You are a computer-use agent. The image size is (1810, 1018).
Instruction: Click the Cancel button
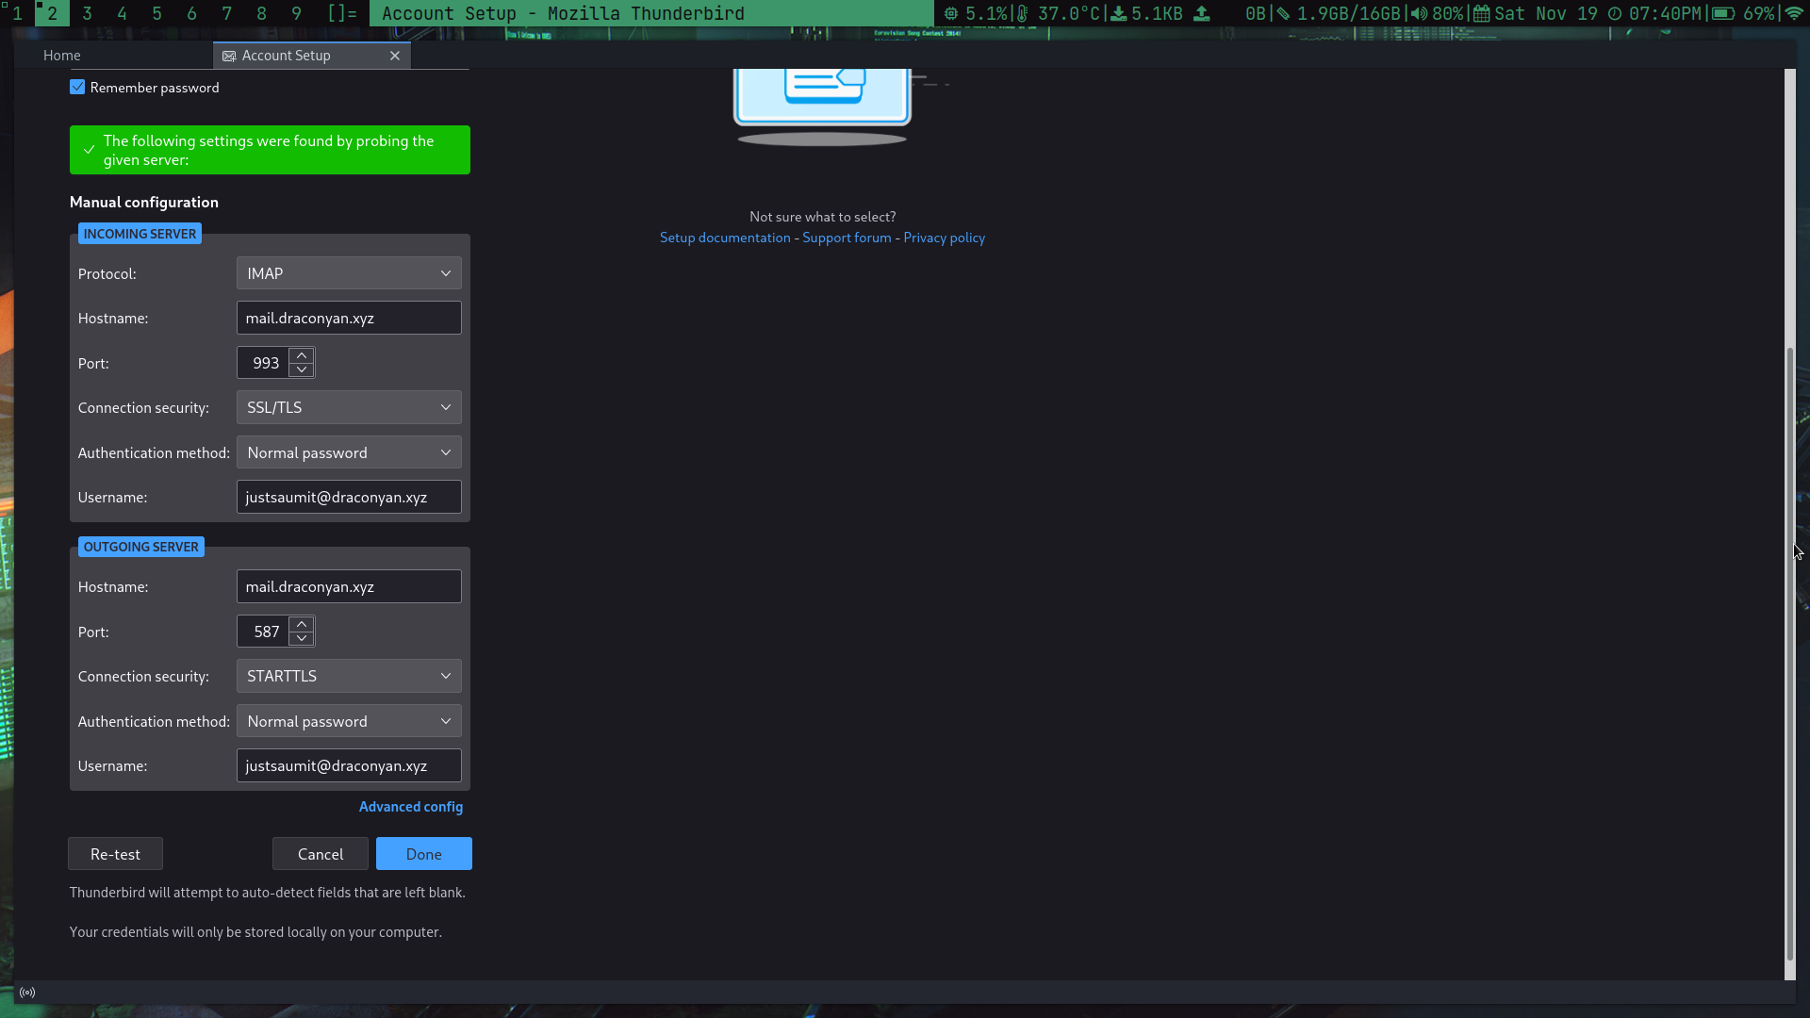(321, 854)
